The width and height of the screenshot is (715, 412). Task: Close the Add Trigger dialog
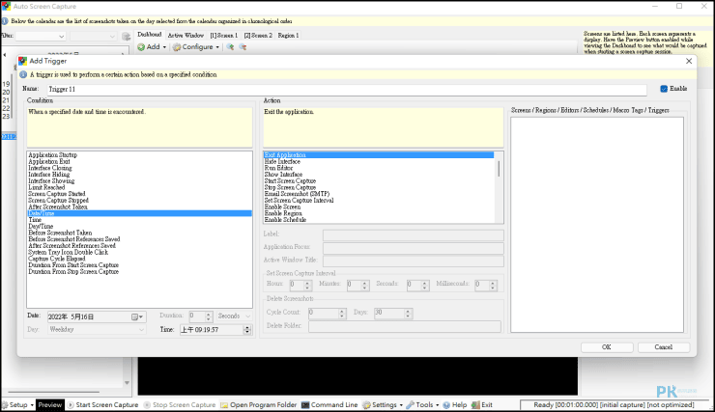click(689, 61)
